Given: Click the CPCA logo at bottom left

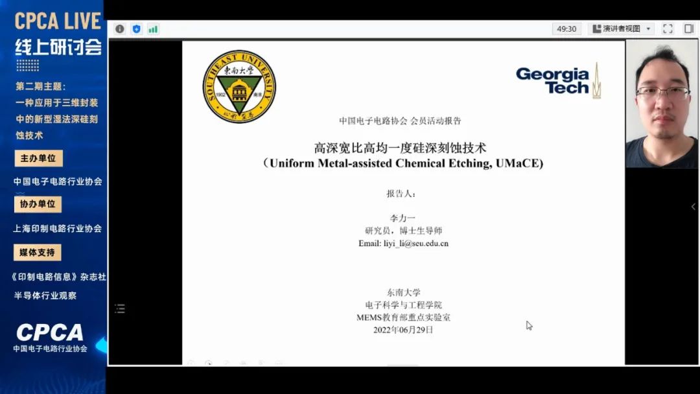Looking at the screenshot, I should [x=50, y=332].
